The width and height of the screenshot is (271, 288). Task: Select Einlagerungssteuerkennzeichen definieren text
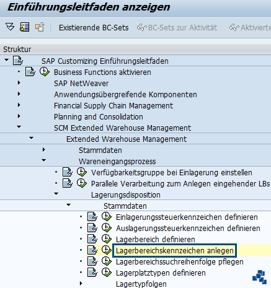(187, 217)
